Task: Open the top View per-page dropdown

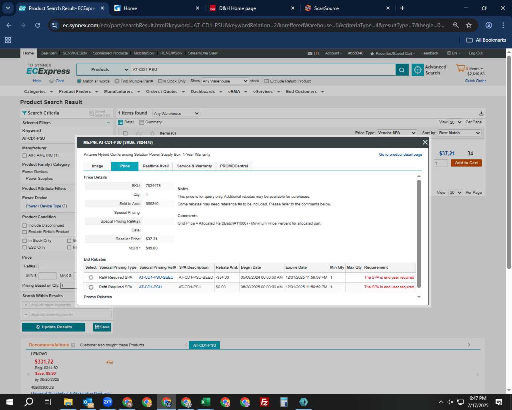Action: tap(456, 122)
